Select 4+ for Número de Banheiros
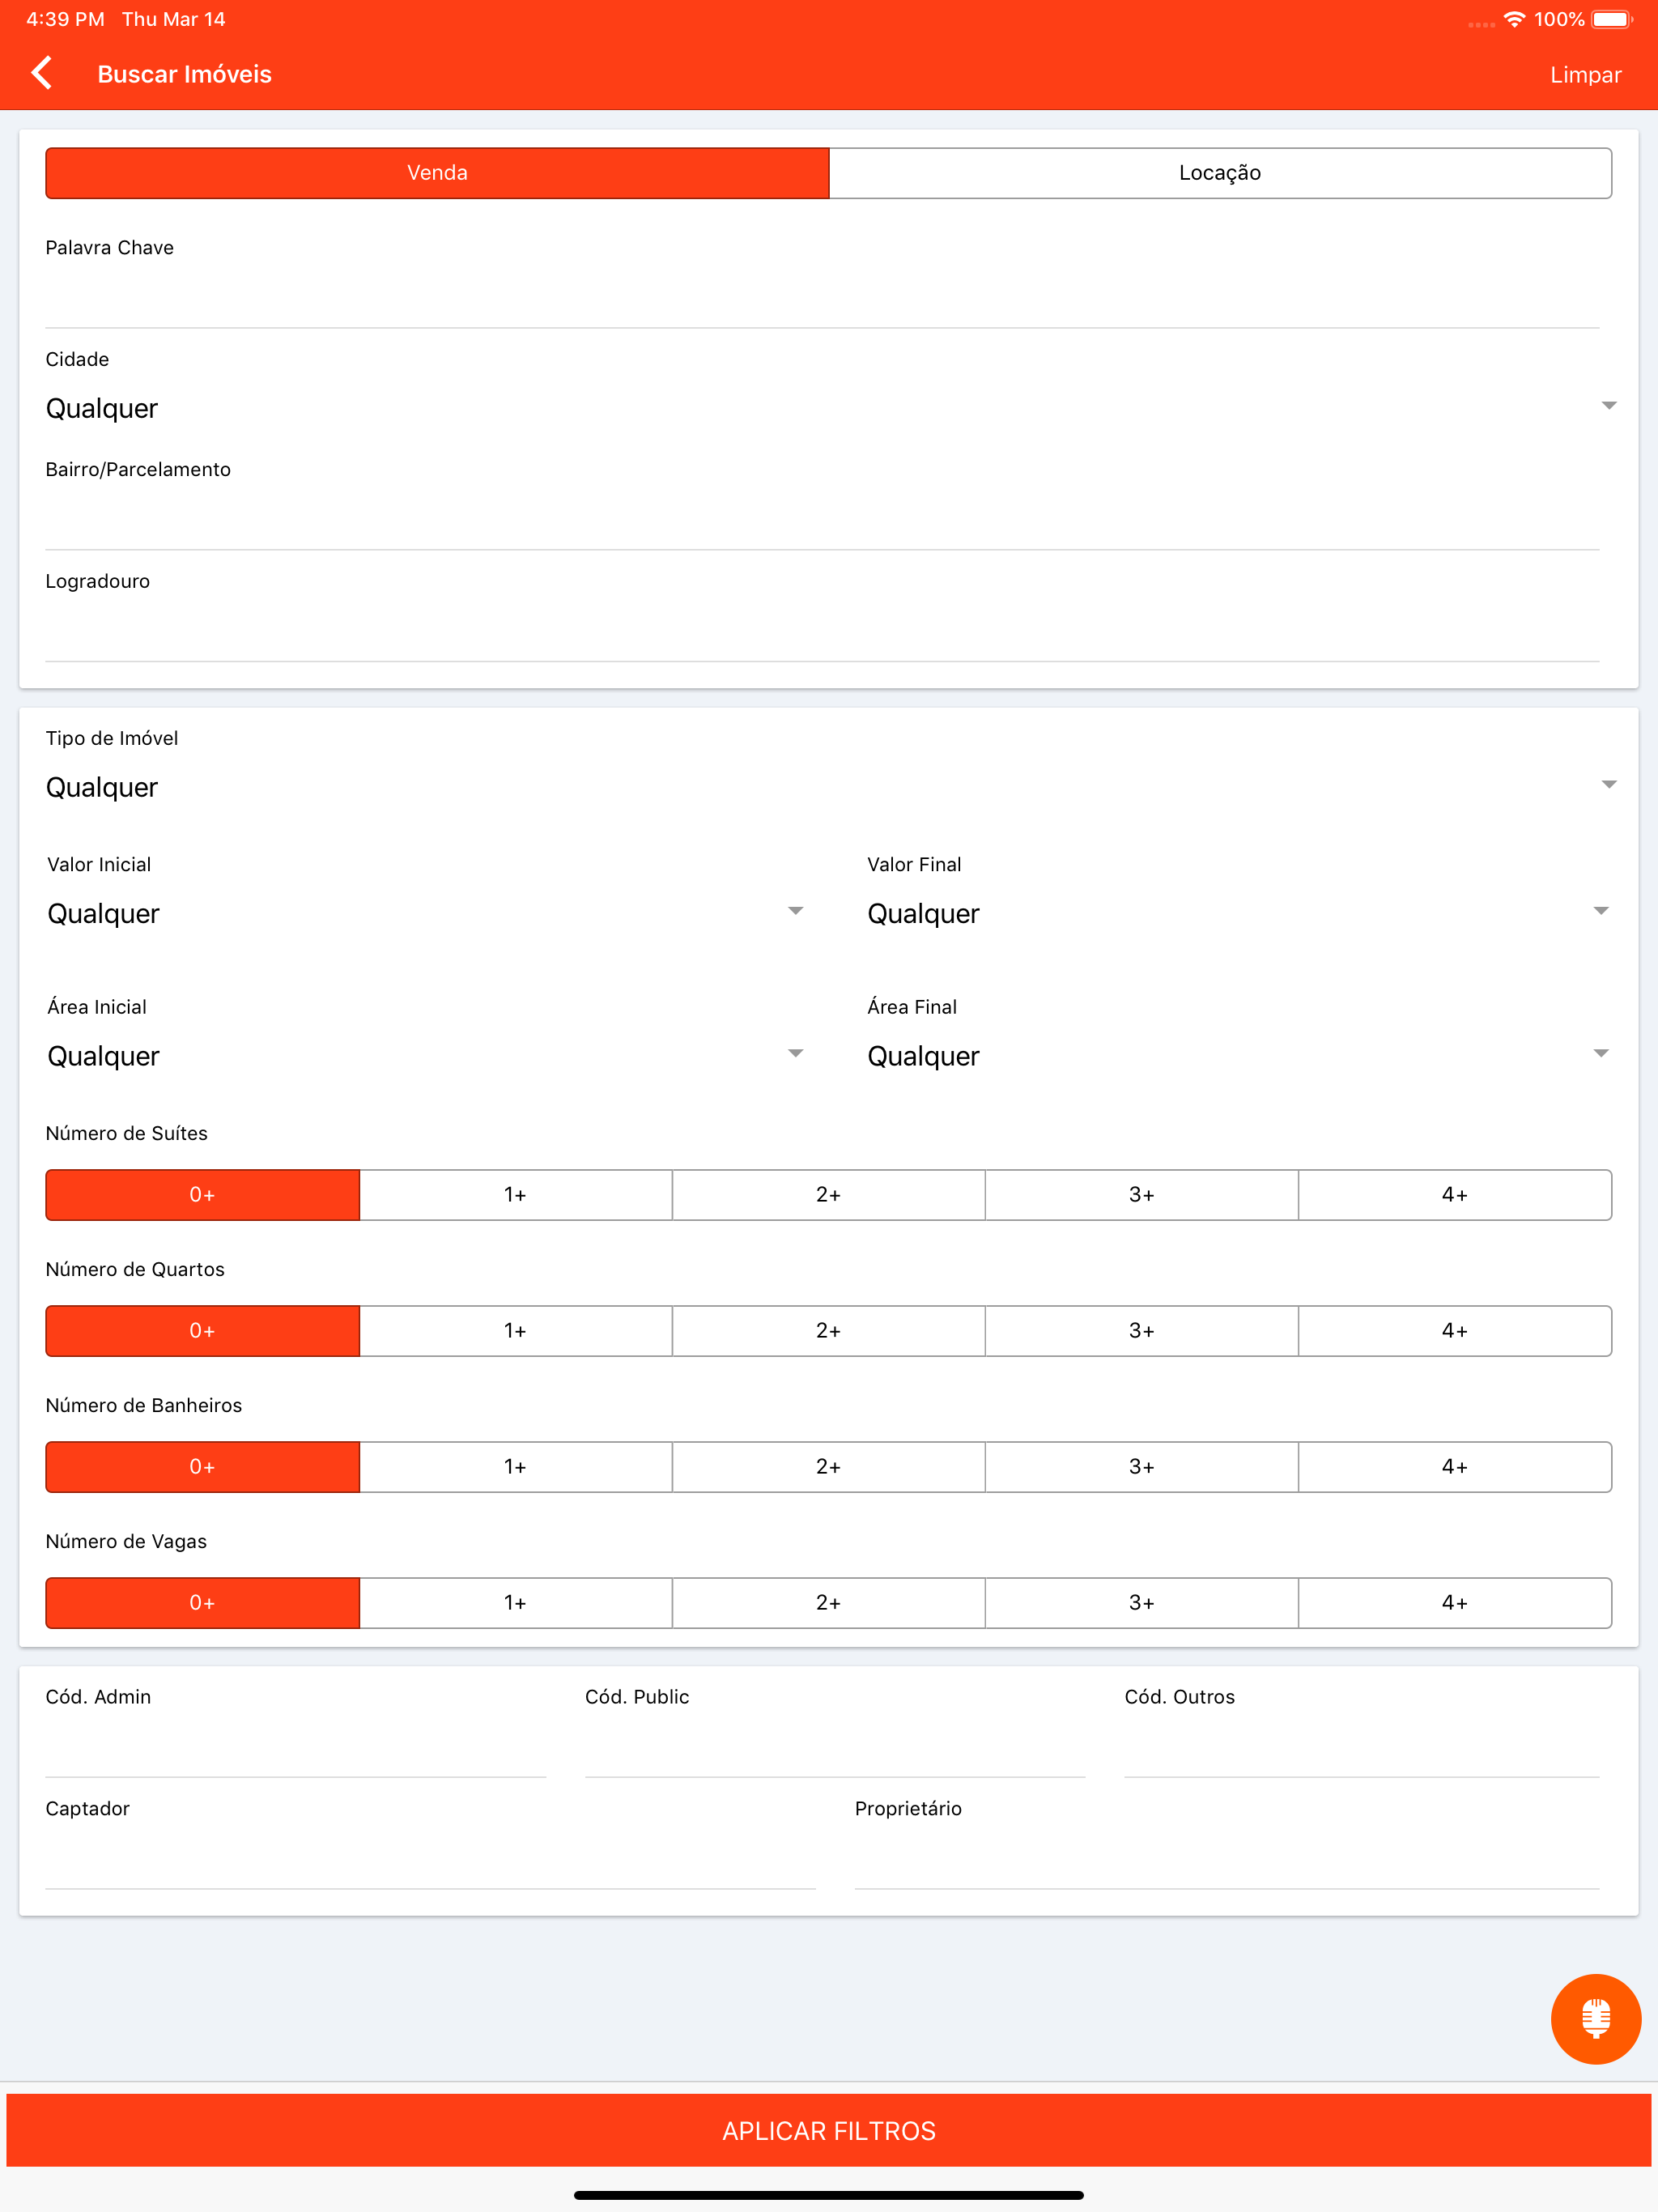Screen dimensions: 1658x2212 coord(1455,1467)
